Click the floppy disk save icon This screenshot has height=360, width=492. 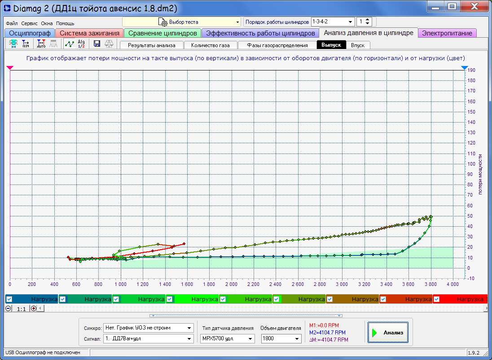[x=97, y=44]
